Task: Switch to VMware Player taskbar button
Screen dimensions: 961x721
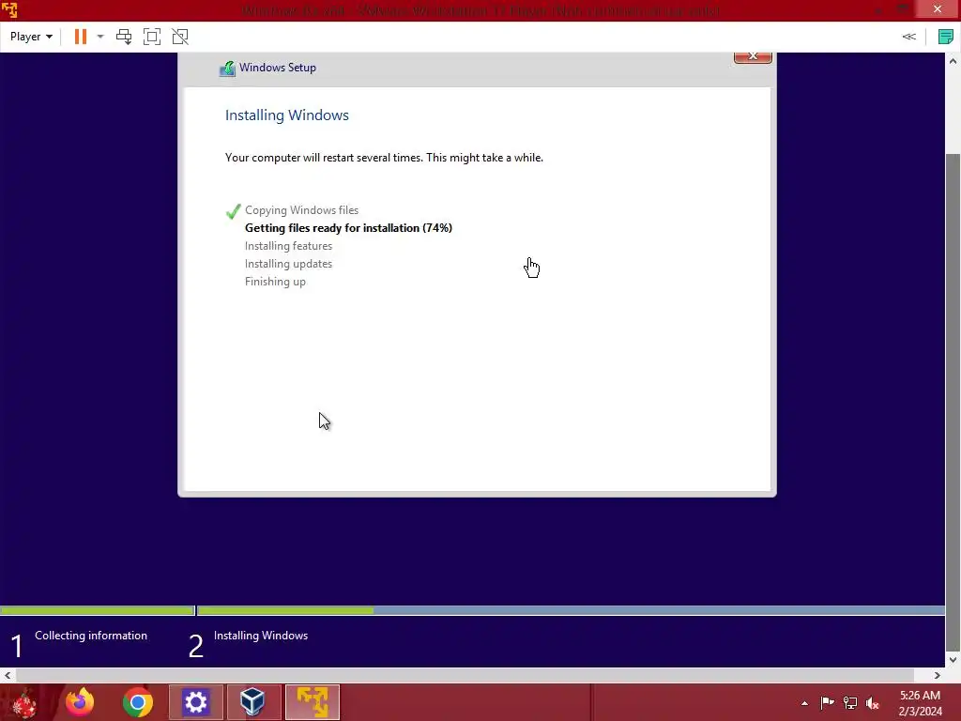Action: coord(313,702)
